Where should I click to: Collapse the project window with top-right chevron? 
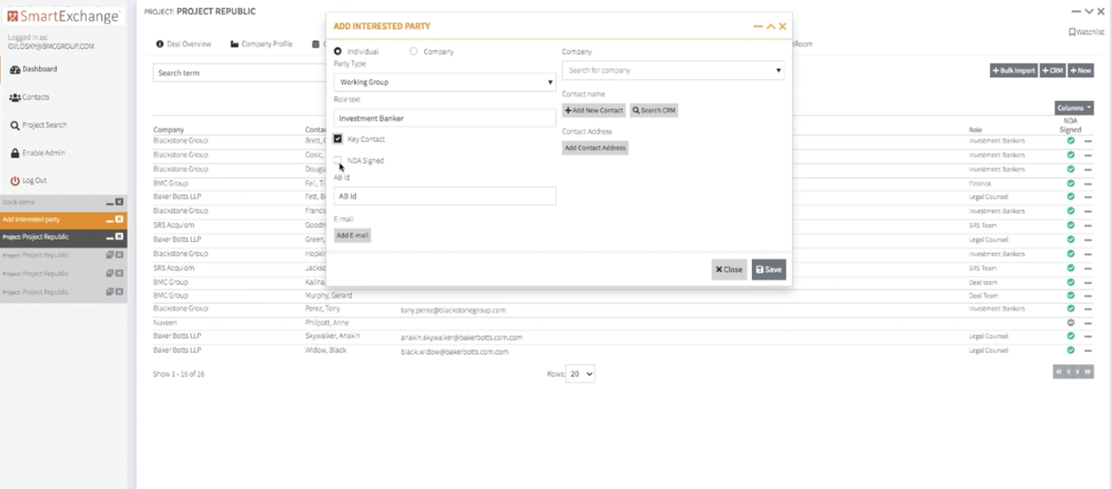pos(1089,11)
